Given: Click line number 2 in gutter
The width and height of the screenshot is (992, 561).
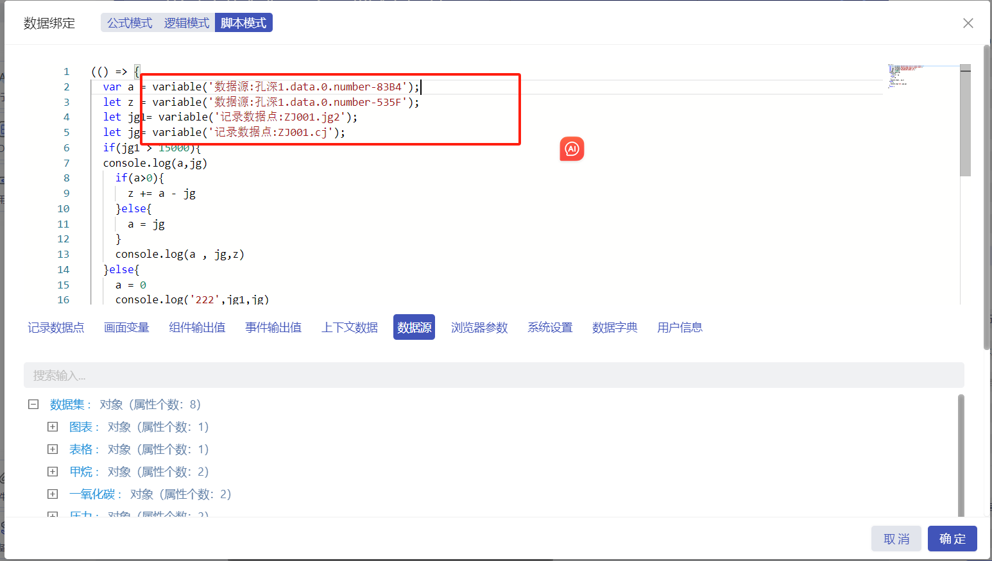Looking at the screenshot, I should pos(66,87).
